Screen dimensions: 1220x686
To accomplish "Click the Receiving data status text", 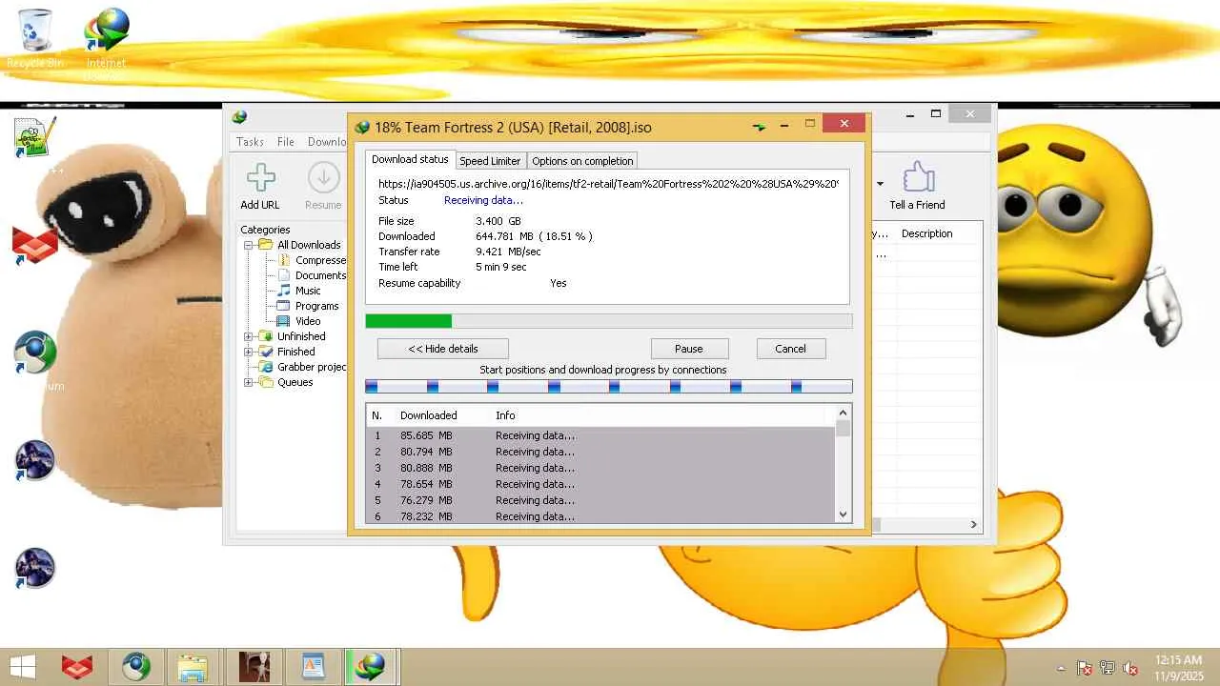I will pyautogui.click(x=483, y=200).
